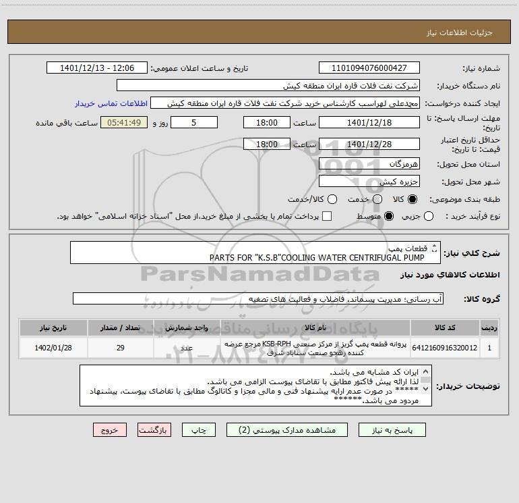Screen dimensions: 519x503
Task: Click the spinner arrows on need description box
Action: pyautogui.click(x=435, y=248)
